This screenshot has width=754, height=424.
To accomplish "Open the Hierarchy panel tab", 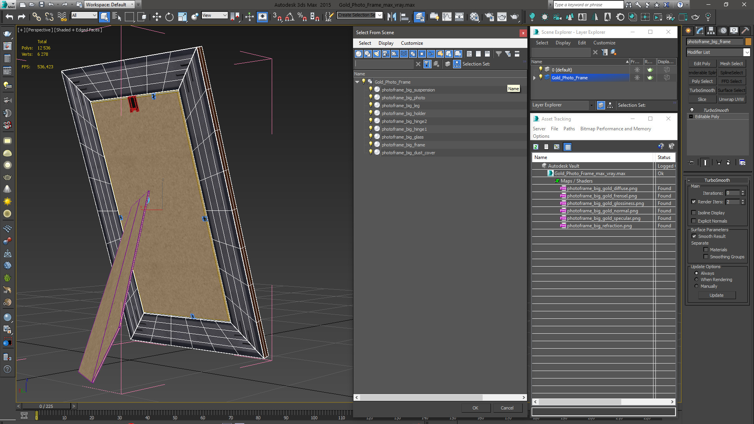I will (711, 31).
